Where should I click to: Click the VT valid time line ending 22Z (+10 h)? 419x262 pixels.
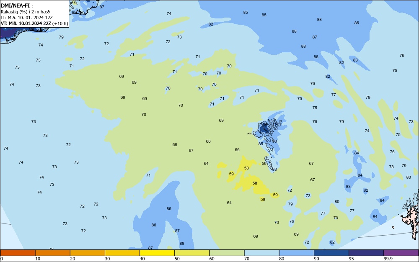point(34,23)
